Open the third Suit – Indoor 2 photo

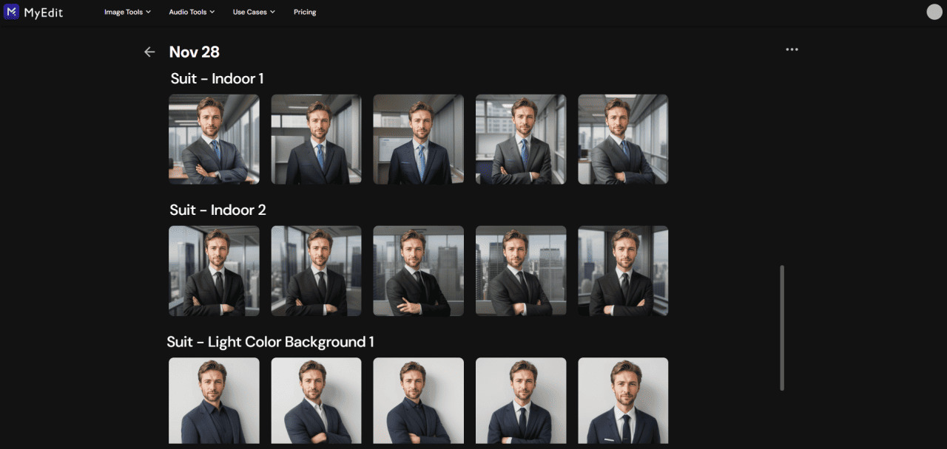pyautogui.click(x=418, y=270)
